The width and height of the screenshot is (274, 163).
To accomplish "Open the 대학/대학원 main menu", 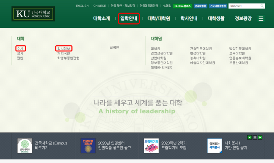I will pos(159,18).
